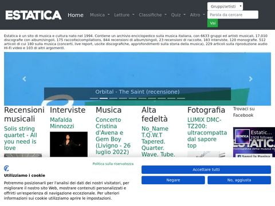Expand the Classifiche dropdown menu
Image resolution: width=275 pixels, height=206 pixels.
coord(152,15)
